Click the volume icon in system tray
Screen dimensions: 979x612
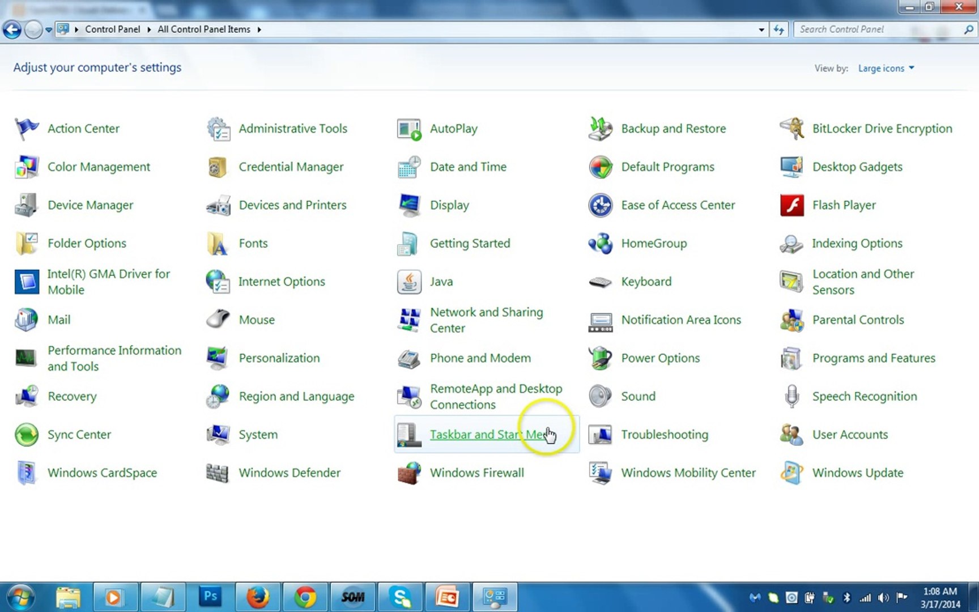click(x=883, y=598)
